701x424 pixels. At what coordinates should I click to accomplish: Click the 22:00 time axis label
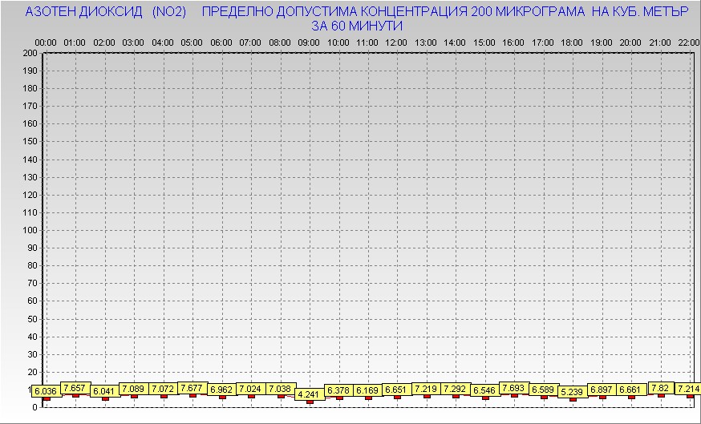689,43
